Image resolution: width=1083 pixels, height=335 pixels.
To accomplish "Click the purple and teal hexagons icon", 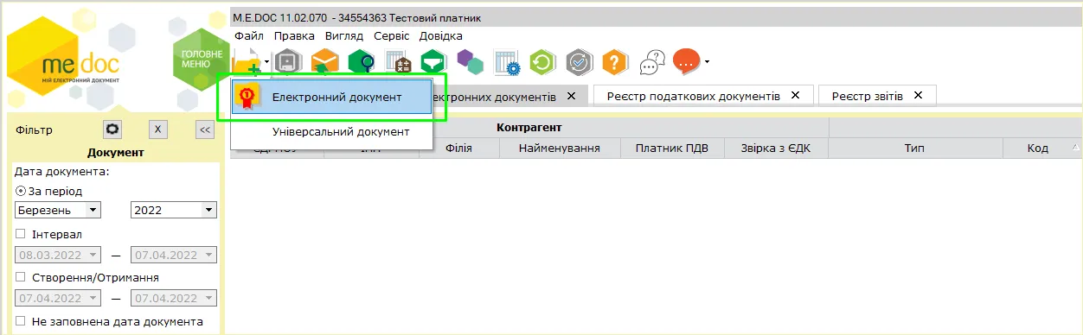I will click(470, 62).
